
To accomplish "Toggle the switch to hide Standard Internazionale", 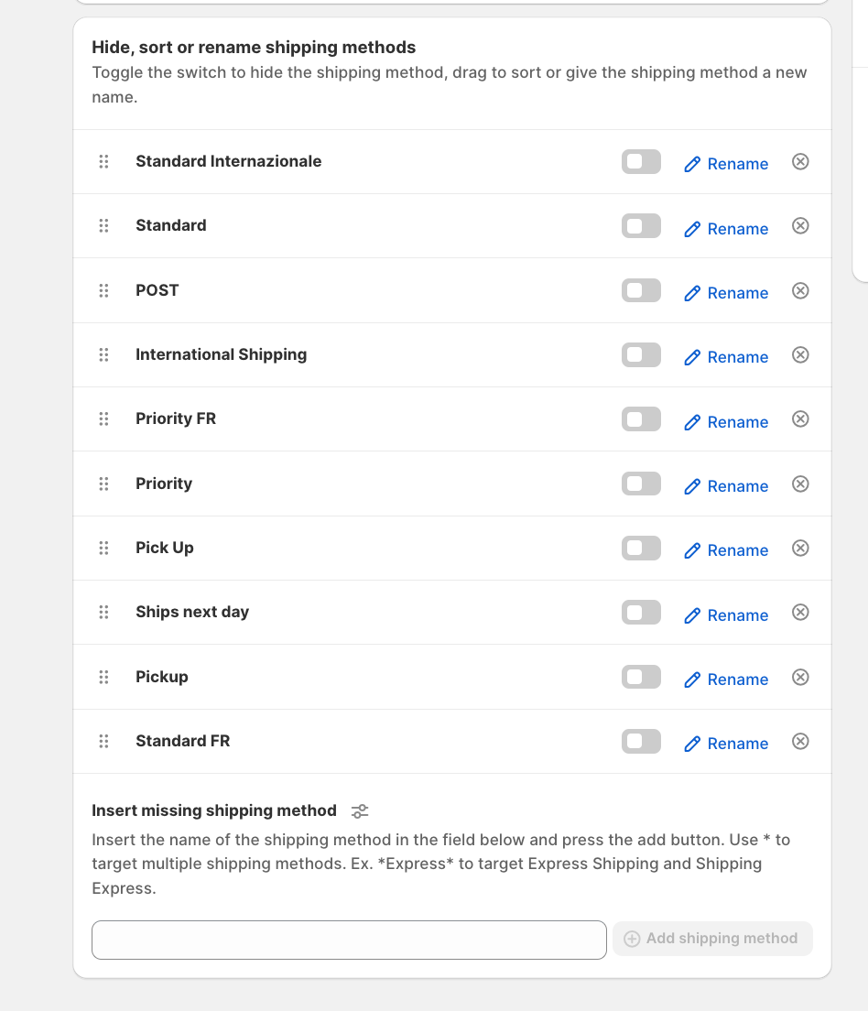I will (641, 162).
